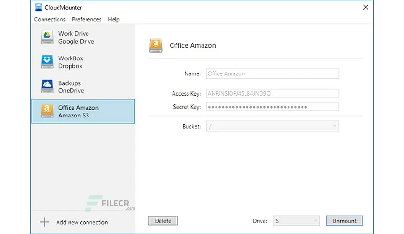Open the Help menu

[x=114, y=19]
